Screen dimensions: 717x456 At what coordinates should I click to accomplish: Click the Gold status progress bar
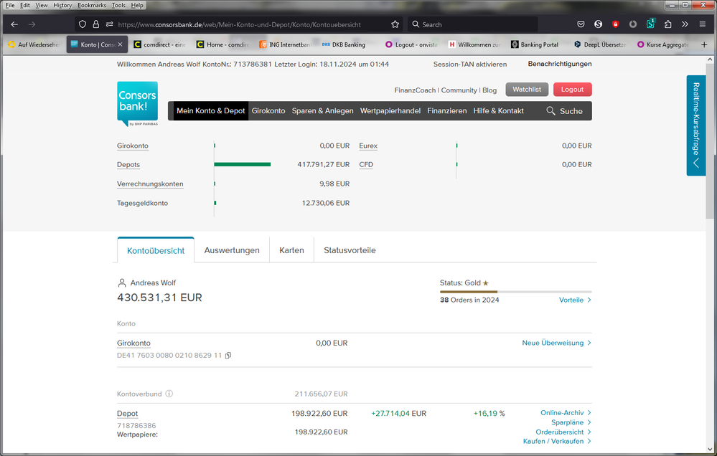[x=516, y=292]
